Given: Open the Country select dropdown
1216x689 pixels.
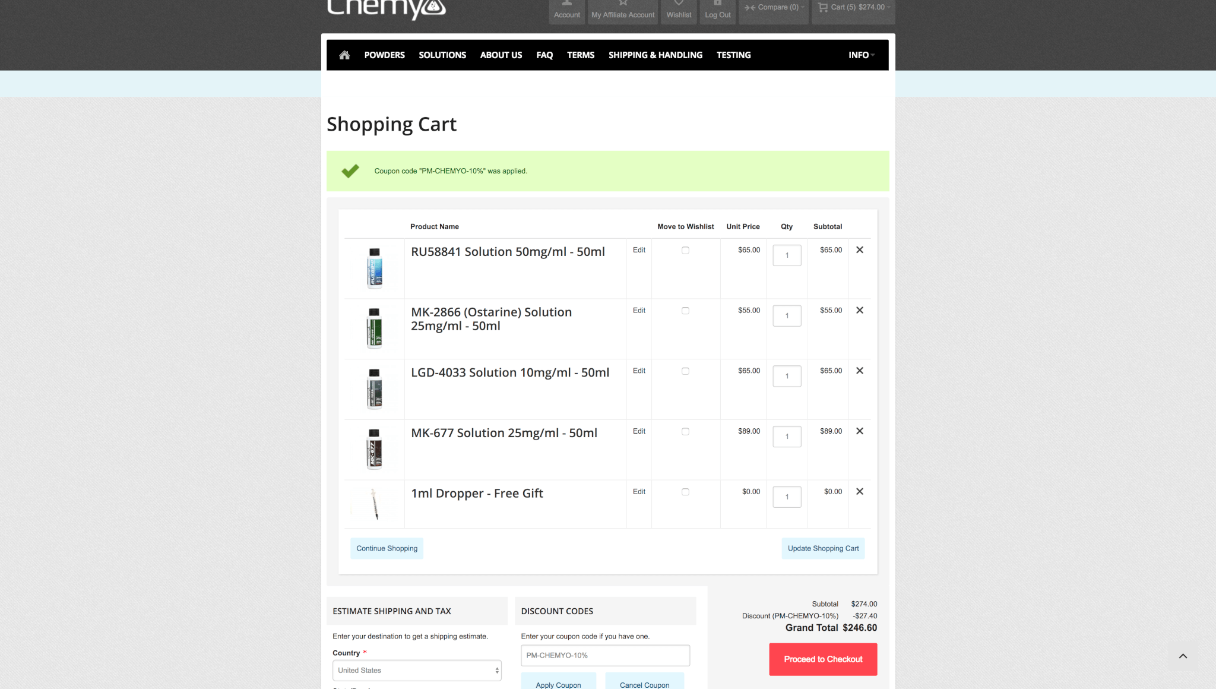Looking at the screenshot, I should [x=417, y=671].
